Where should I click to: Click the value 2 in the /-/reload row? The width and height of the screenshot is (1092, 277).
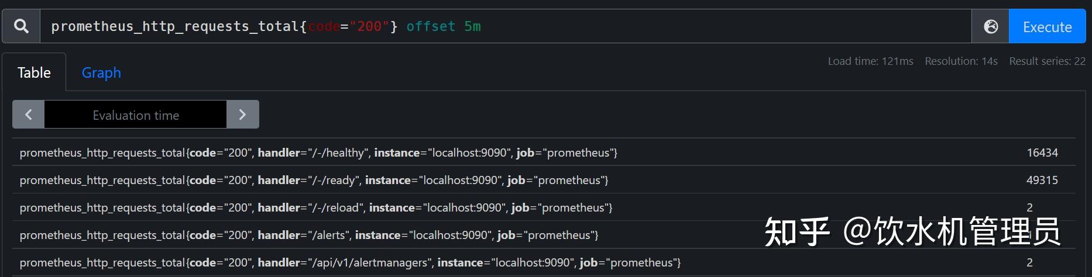1029,207
